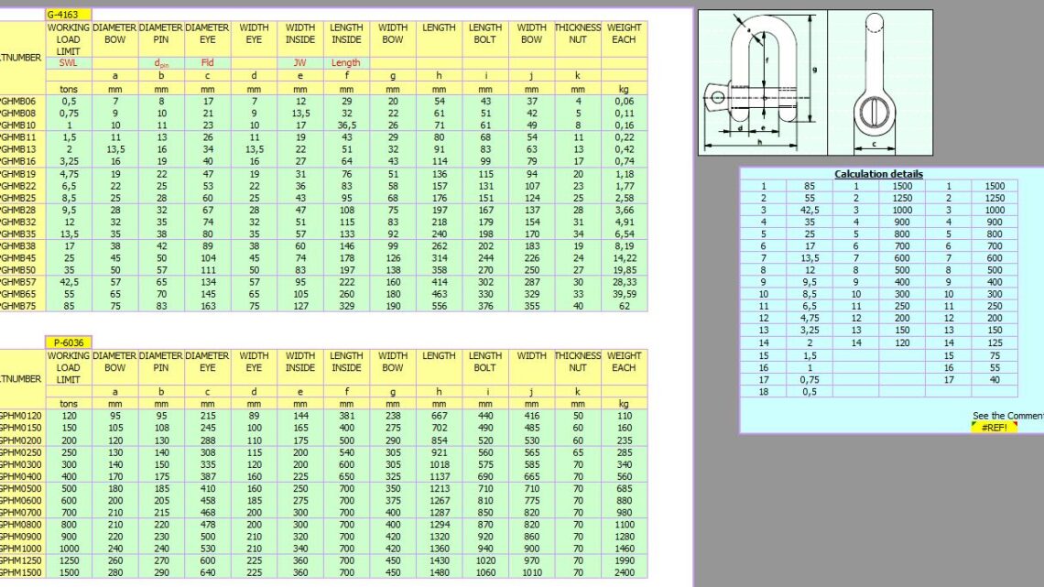Click load limit 4,75 in GHMB19 row
Viewport: 1044px width, 587px height.
coord(69,174)
